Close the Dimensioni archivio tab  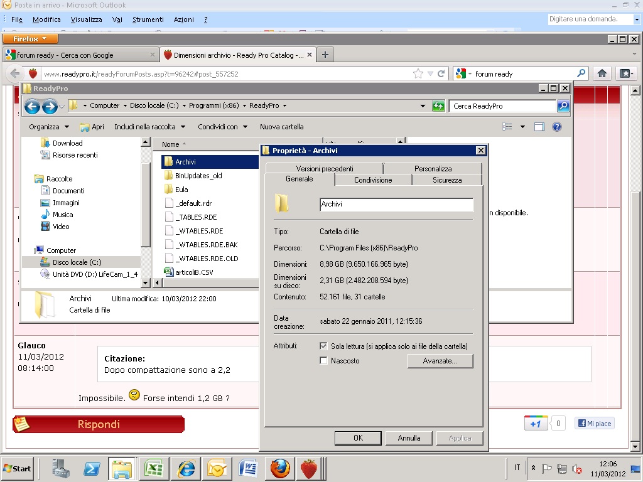(310, 55)
